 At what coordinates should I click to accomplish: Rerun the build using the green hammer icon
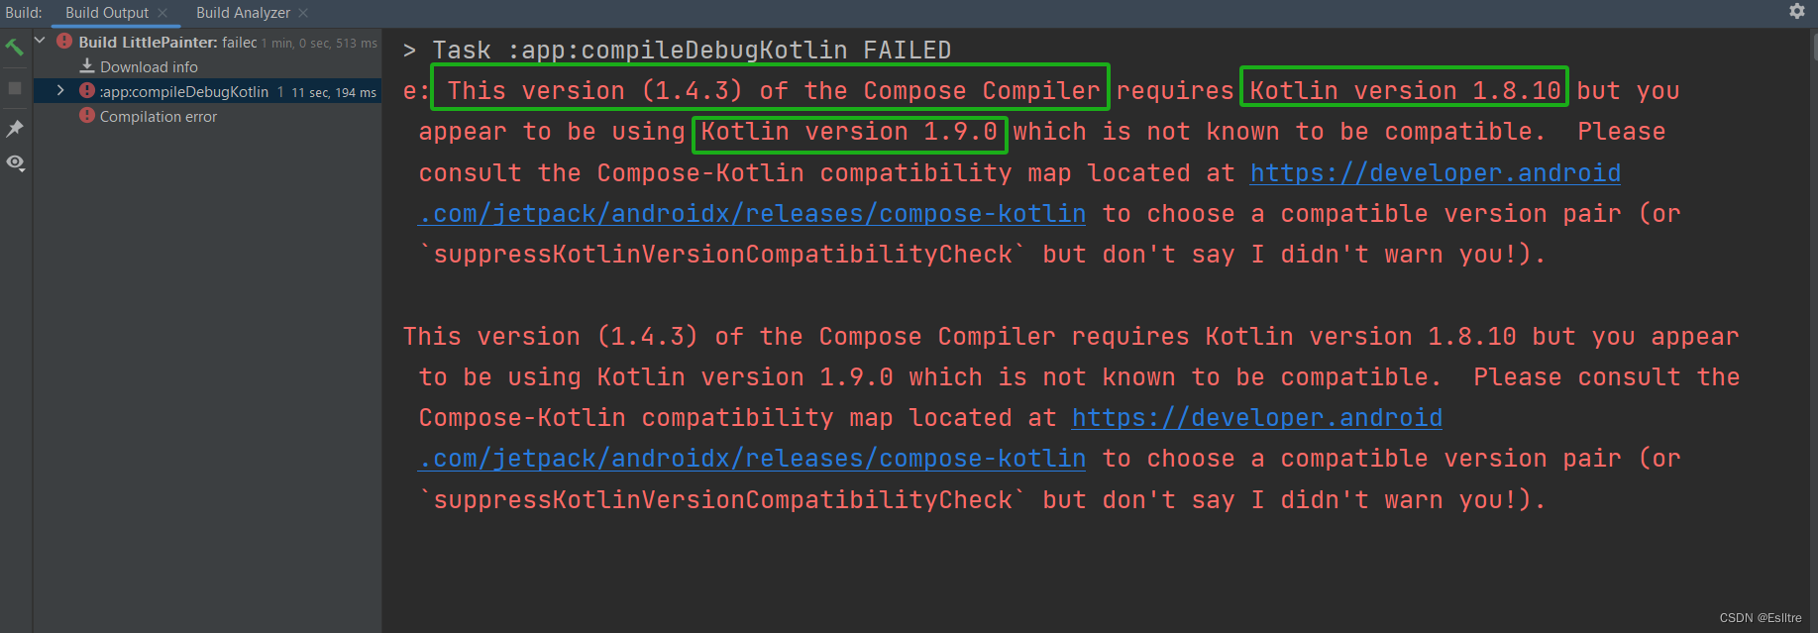(14, 46)
